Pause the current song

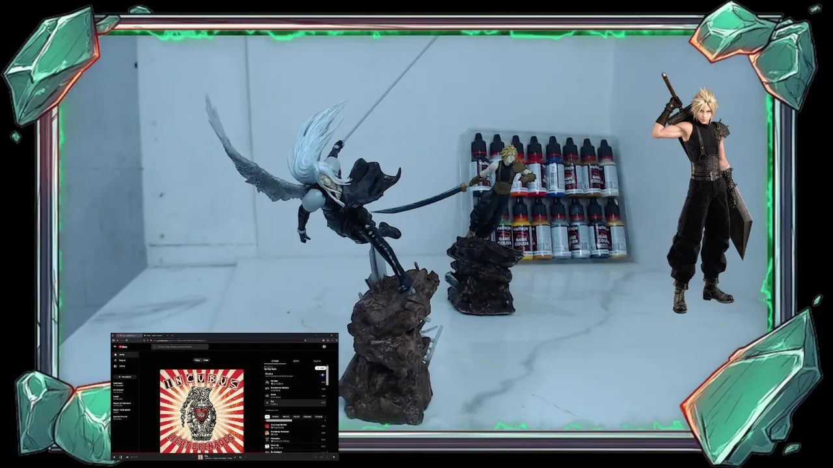tap(121, 458)
